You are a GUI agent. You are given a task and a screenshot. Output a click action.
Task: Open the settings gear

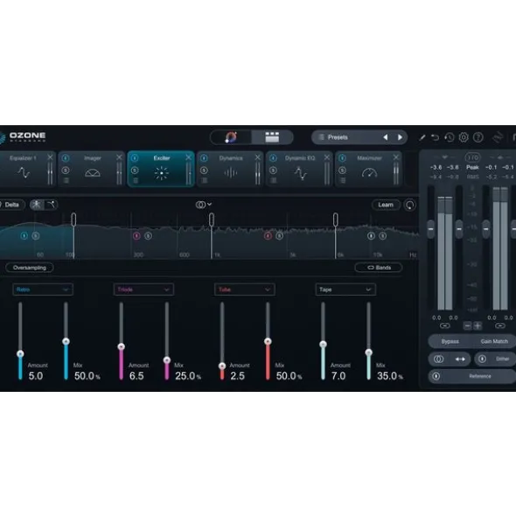point(464,137)
